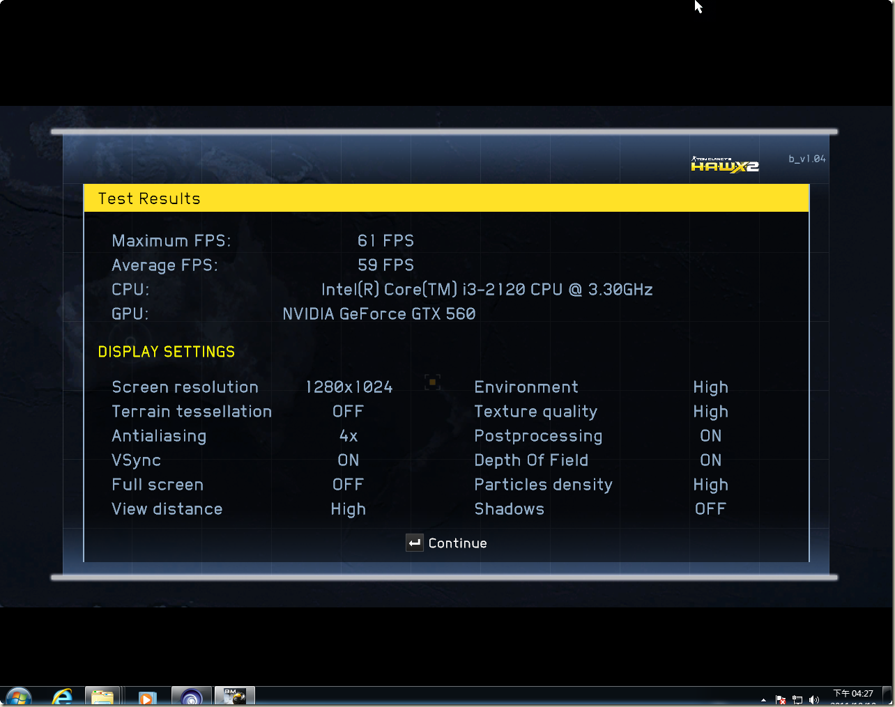This screenshot has width=895, height=707.
Task: Open Windows Media Player from the taskbar
Action: click(147, 697)
